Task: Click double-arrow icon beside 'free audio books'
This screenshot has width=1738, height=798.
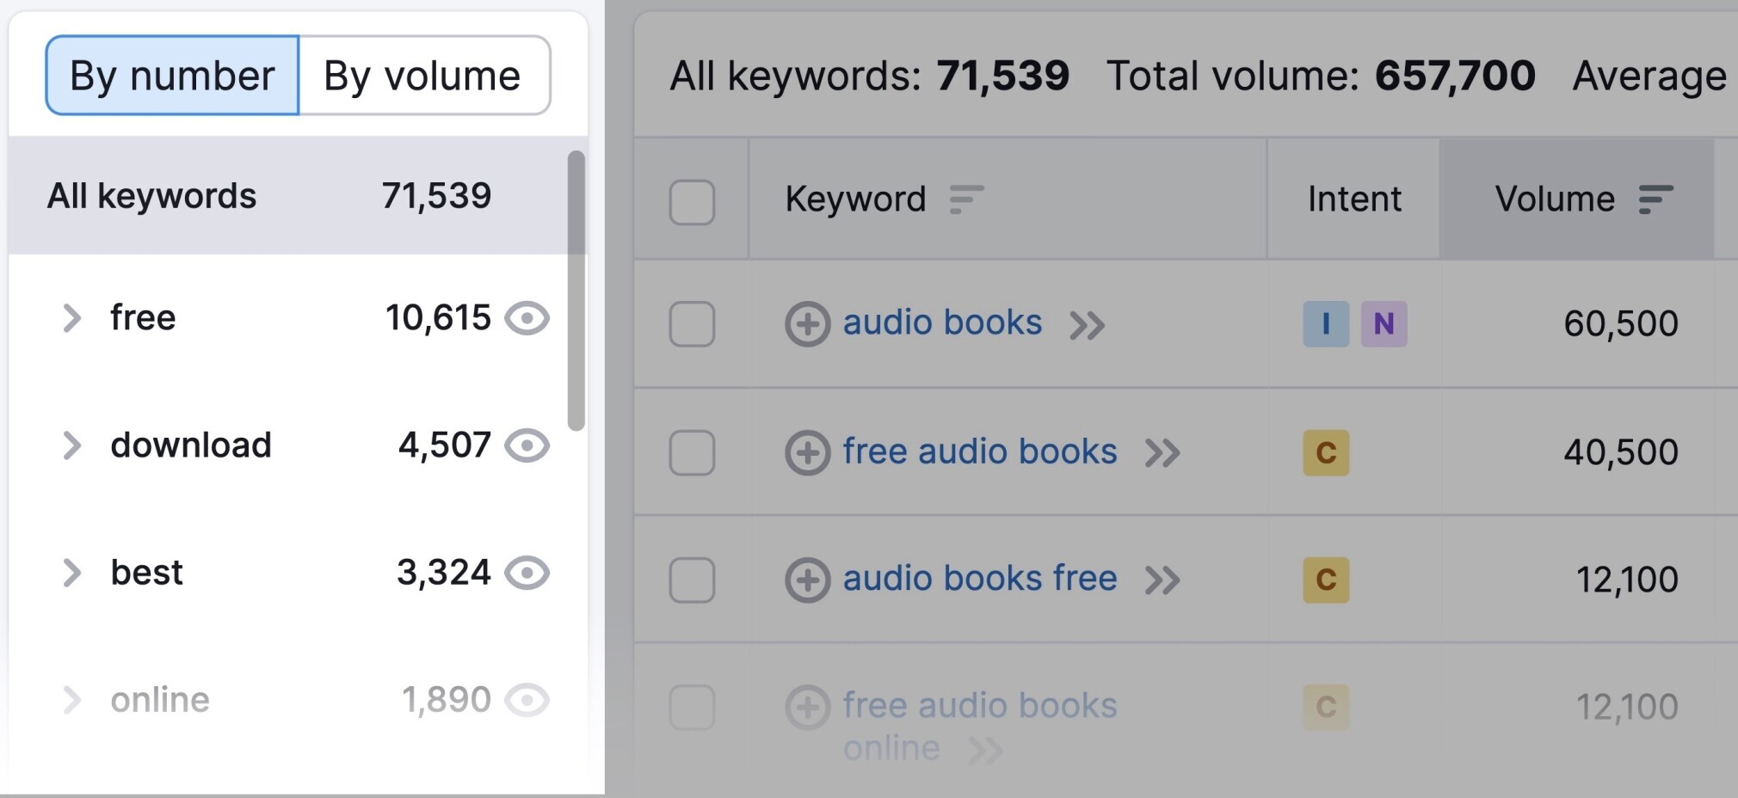Action: pyautogui.click(x=1162, y=453)
